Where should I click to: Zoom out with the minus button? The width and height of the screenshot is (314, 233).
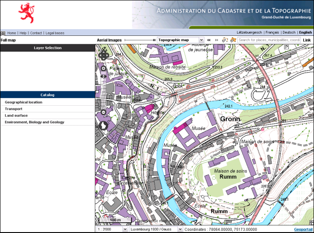coord(103,112)
